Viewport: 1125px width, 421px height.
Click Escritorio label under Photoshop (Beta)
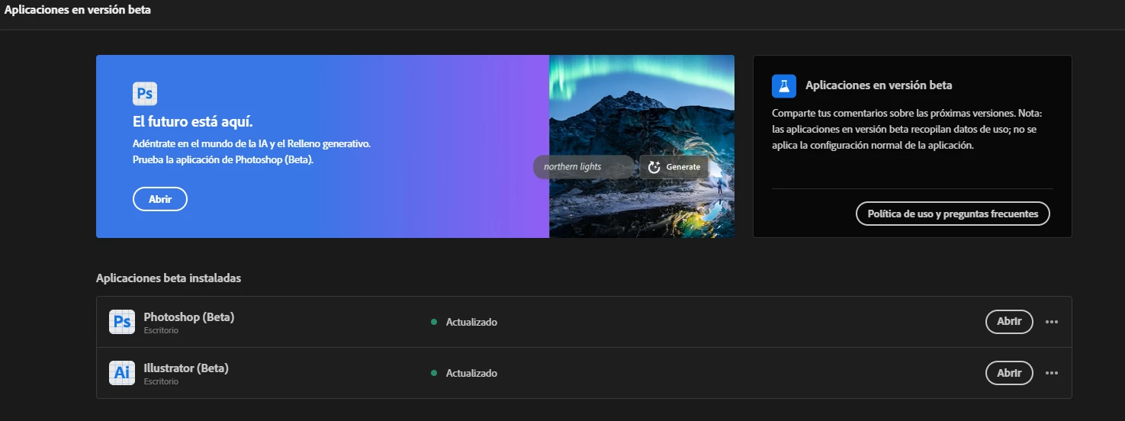click(161, 330)
